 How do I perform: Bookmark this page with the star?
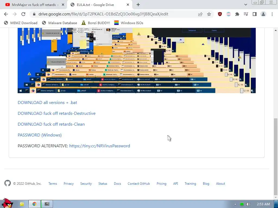point(209,14)
